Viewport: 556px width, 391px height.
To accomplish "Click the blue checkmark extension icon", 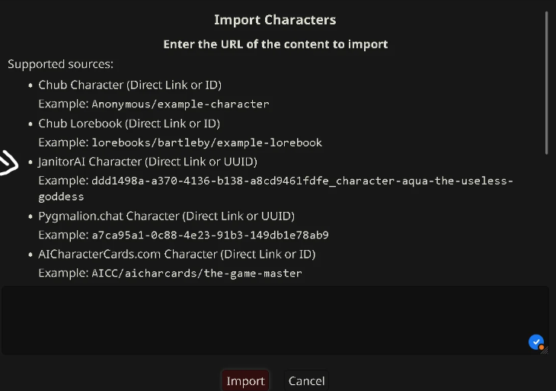I will tap(536, 342).
